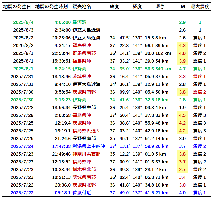Select the magnitude 4.7 cell
The height and width of the screenshot is (199, 213).
pos(182,69)
